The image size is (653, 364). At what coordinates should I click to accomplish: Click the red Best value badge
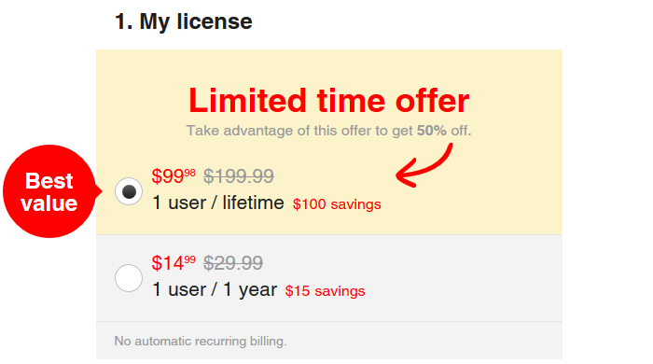coord(51,191)
